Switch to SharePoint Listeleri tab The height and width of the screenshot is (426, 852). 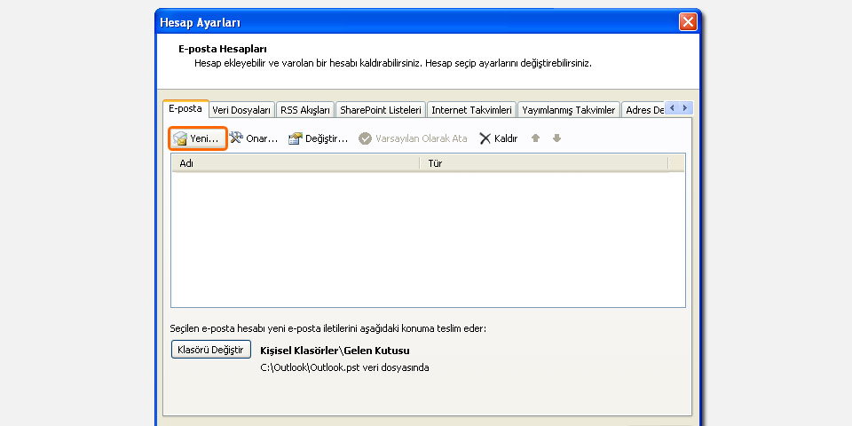(x=381, y=110)
